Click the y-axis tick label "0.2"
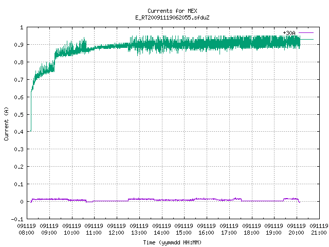This screenshot has width=329, height=247. [19, 167]
